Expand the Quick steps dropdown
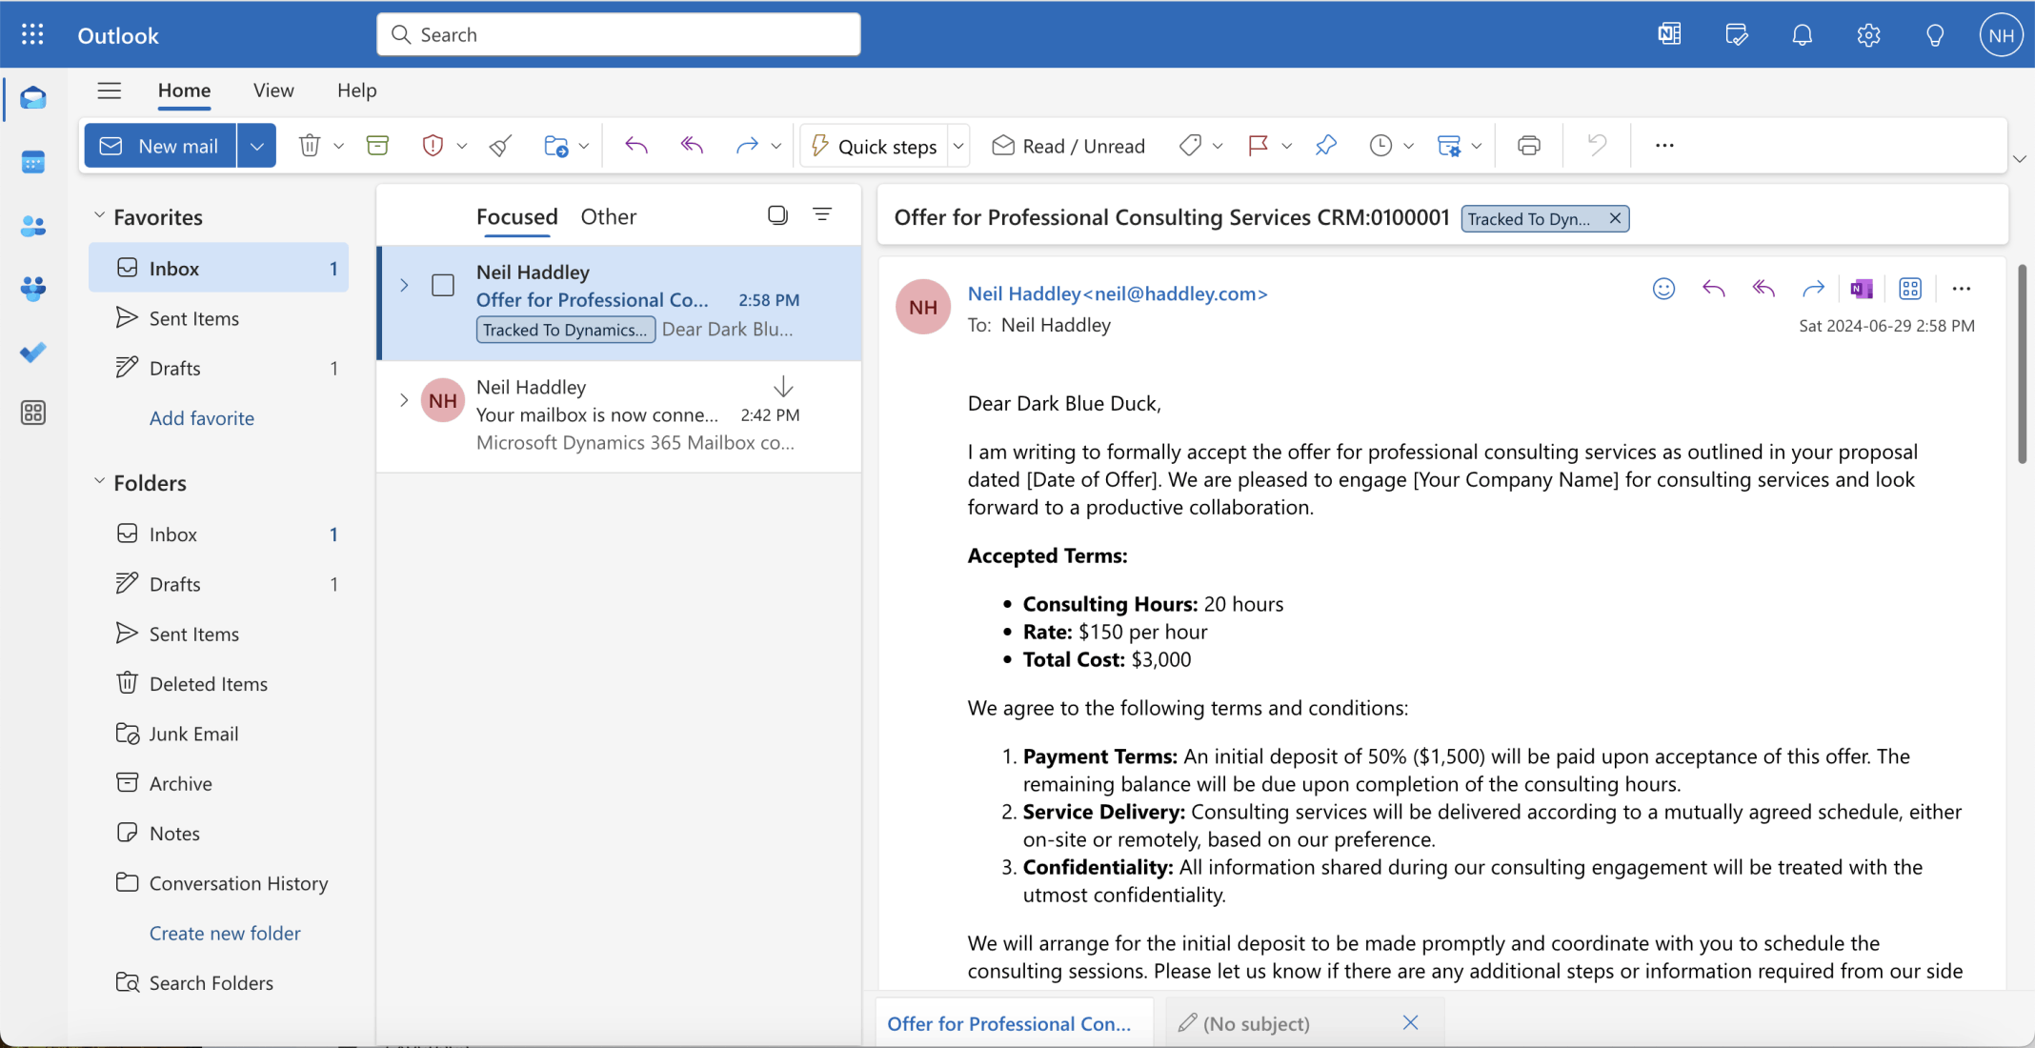Viewport: 2035px width, 1048px height. click(x=957, y=145)
